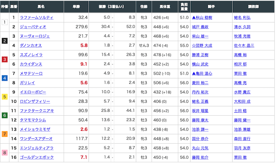277x164 pixels.
Task: Click the 単勝 column header
Action: (76, 7)
